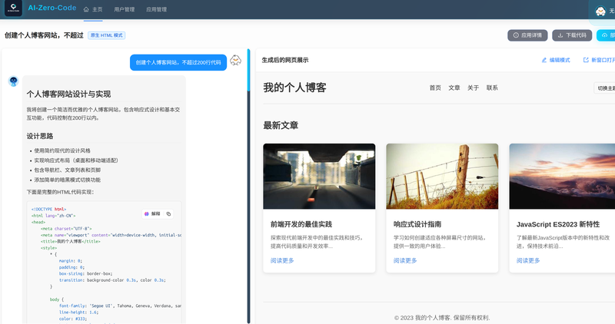Open 应用详情 app details

coord(527,35)
